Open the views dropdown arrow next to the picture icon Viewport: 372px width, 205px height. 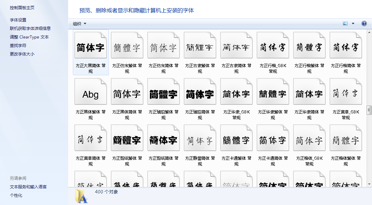pyautogui.click(x=353, y=23)
